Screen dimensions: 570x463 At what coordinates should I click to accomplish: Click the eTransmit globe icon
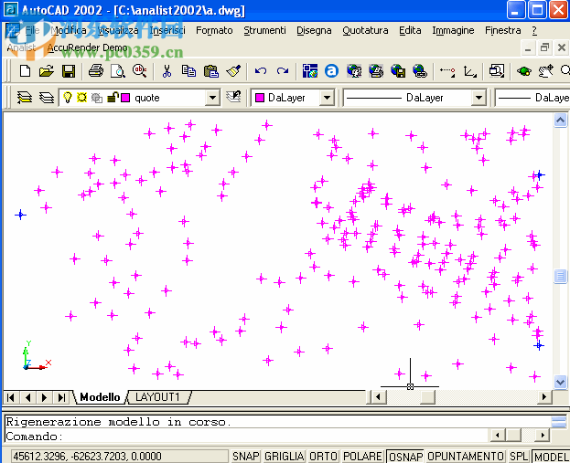click(398, 70)
